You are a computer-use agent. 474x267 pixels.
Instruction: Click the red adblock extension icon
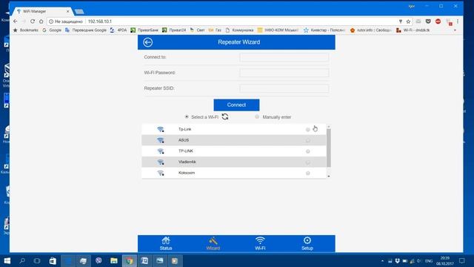click(x=438, y=22)
